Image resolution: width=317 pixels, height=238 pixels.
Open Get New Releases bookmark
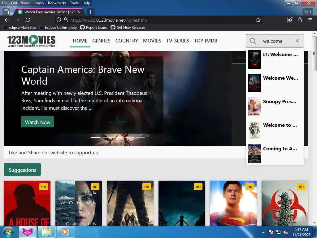pyautogui.click(x=128, y=28)
